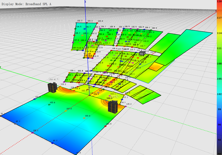Click the 113.8 SPL value label
The image size is (222, 155).
100,47
